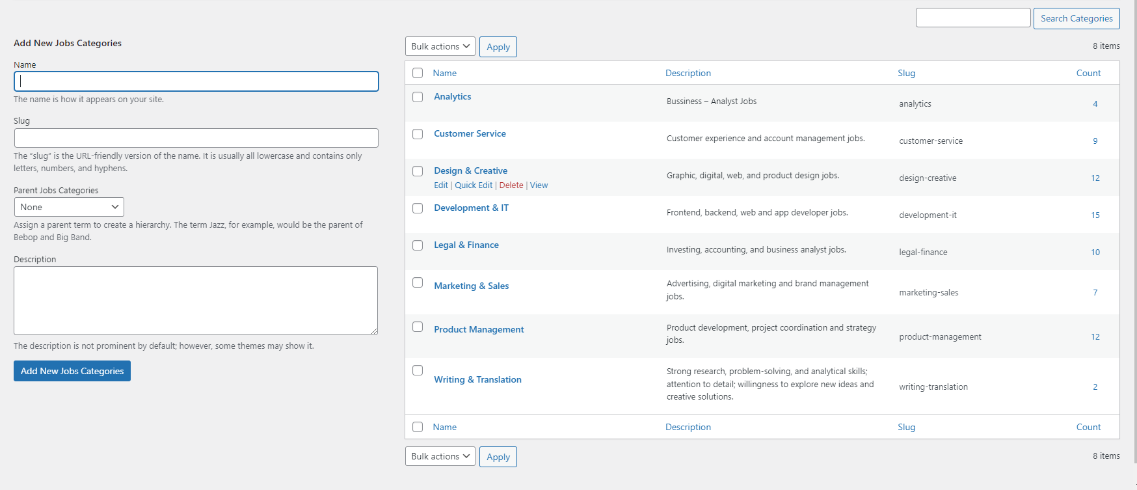Check the select-all box in table header
Image resolution: width=1137 pixels, height=490 pixels.
click(x=418, y=73)
